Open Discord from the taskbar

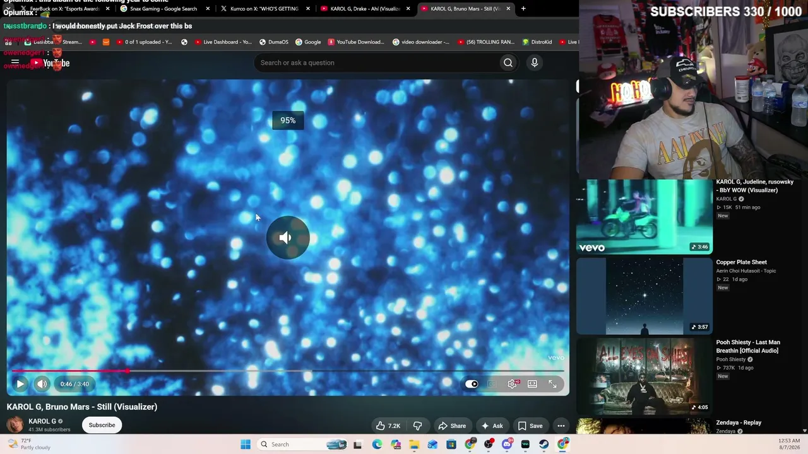507,445
